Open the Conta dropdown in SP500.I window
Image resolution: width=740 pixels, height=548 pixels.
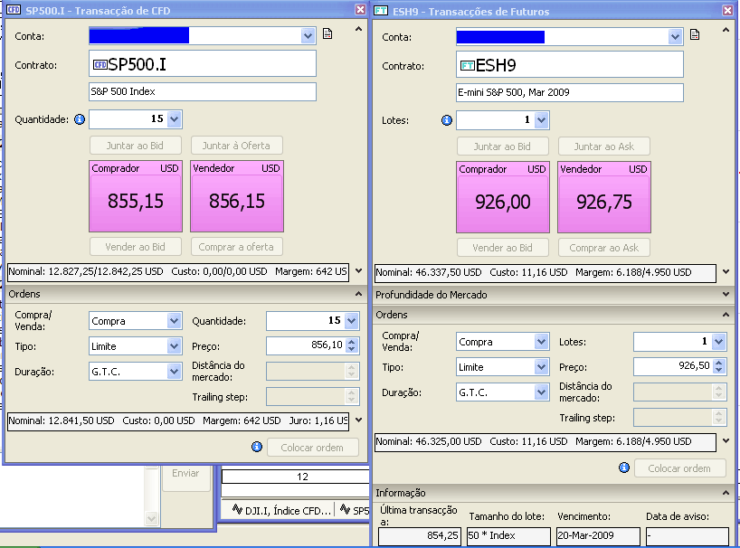[308, 36]
